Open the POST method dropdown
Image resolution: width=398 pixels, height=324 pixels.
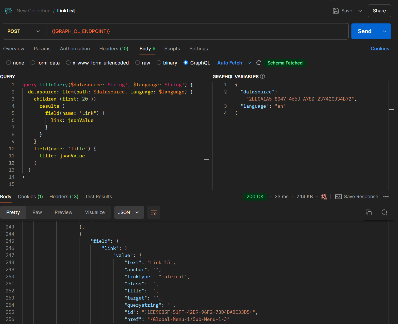[24, 31]
